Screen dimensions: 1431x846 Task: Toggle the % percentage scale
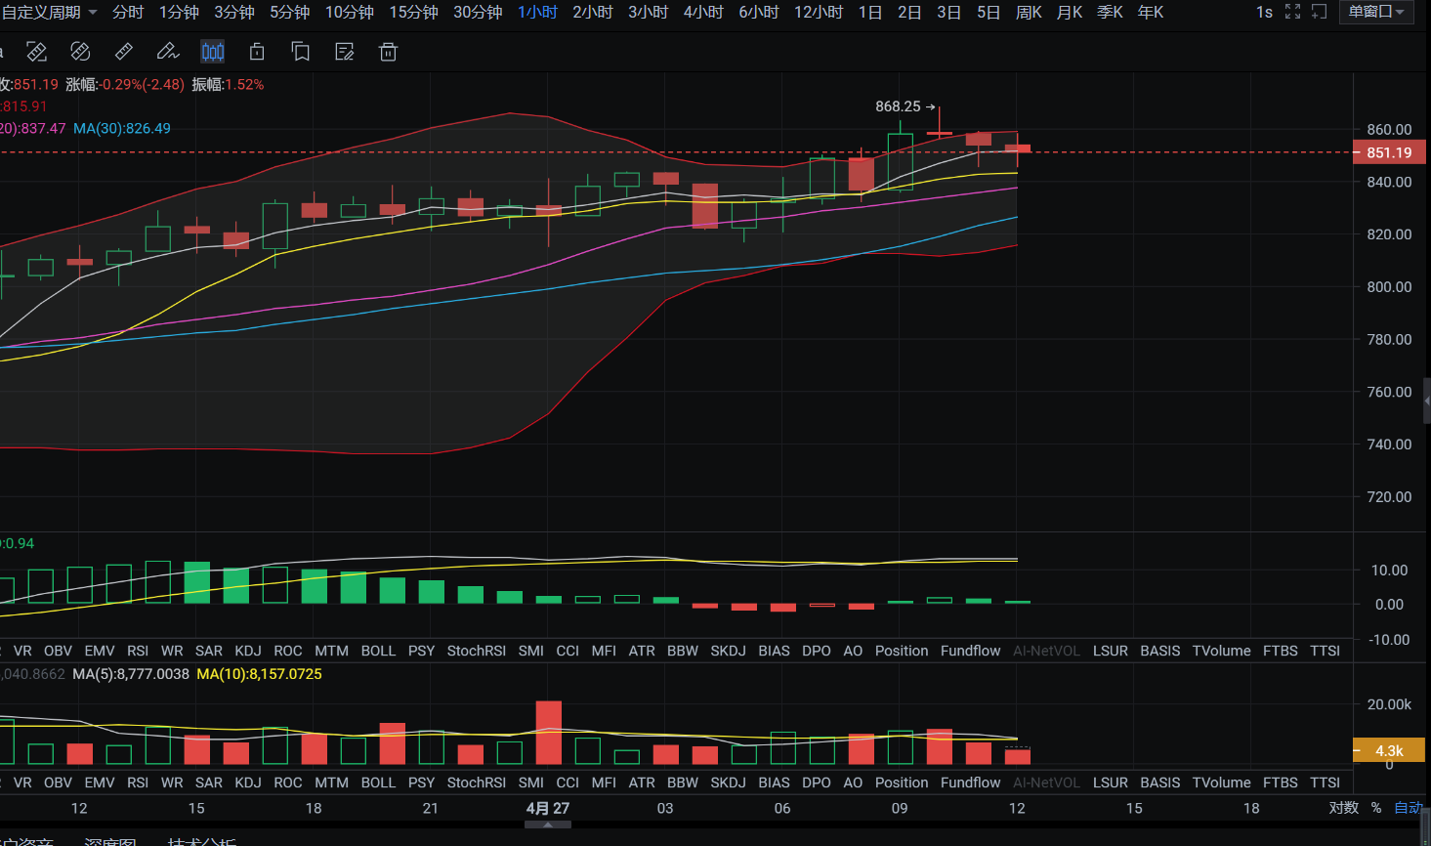[1376, 808]
